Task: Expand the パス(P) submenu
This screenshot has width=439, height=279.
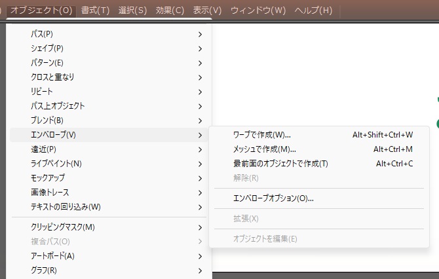Action: 109,34
